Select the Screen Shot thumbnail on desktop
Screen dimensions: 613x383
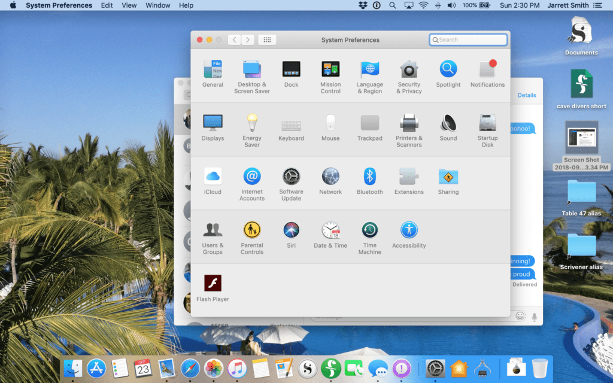[x=581, y=145]
